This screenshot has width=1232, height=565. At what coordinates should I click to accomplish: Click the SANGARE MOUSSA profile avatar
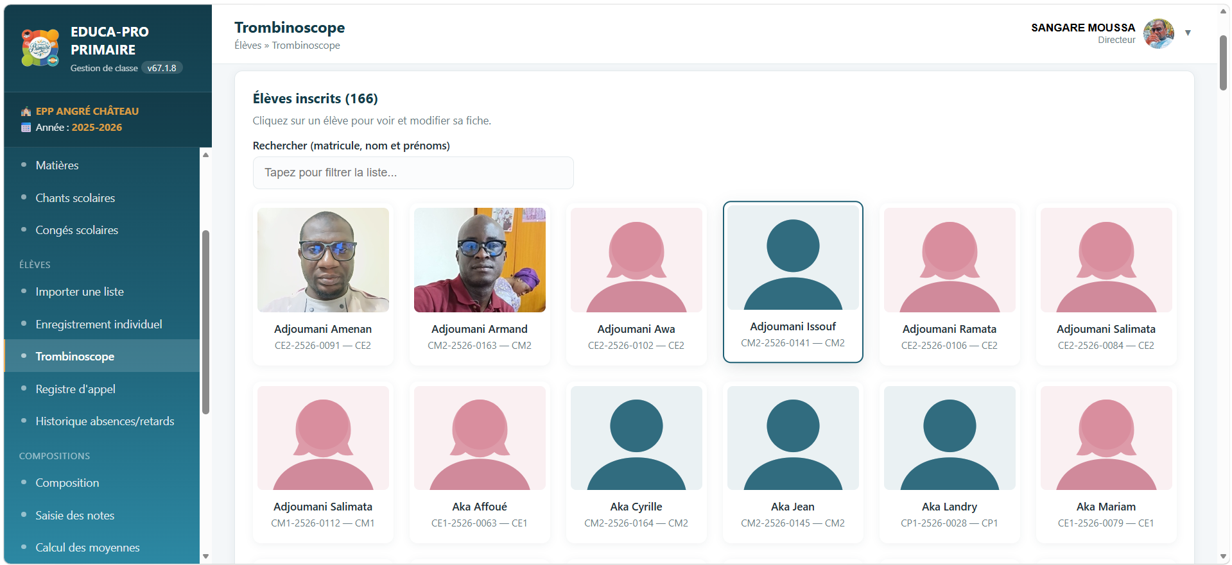click(x=1159, y=33)
